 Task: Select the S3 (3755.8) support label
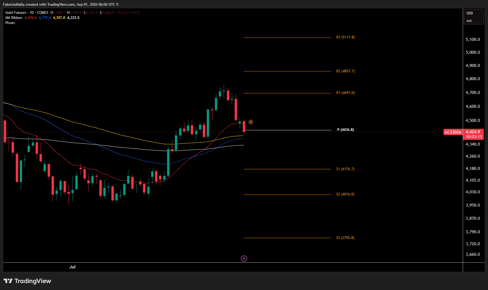click(345, 238)
